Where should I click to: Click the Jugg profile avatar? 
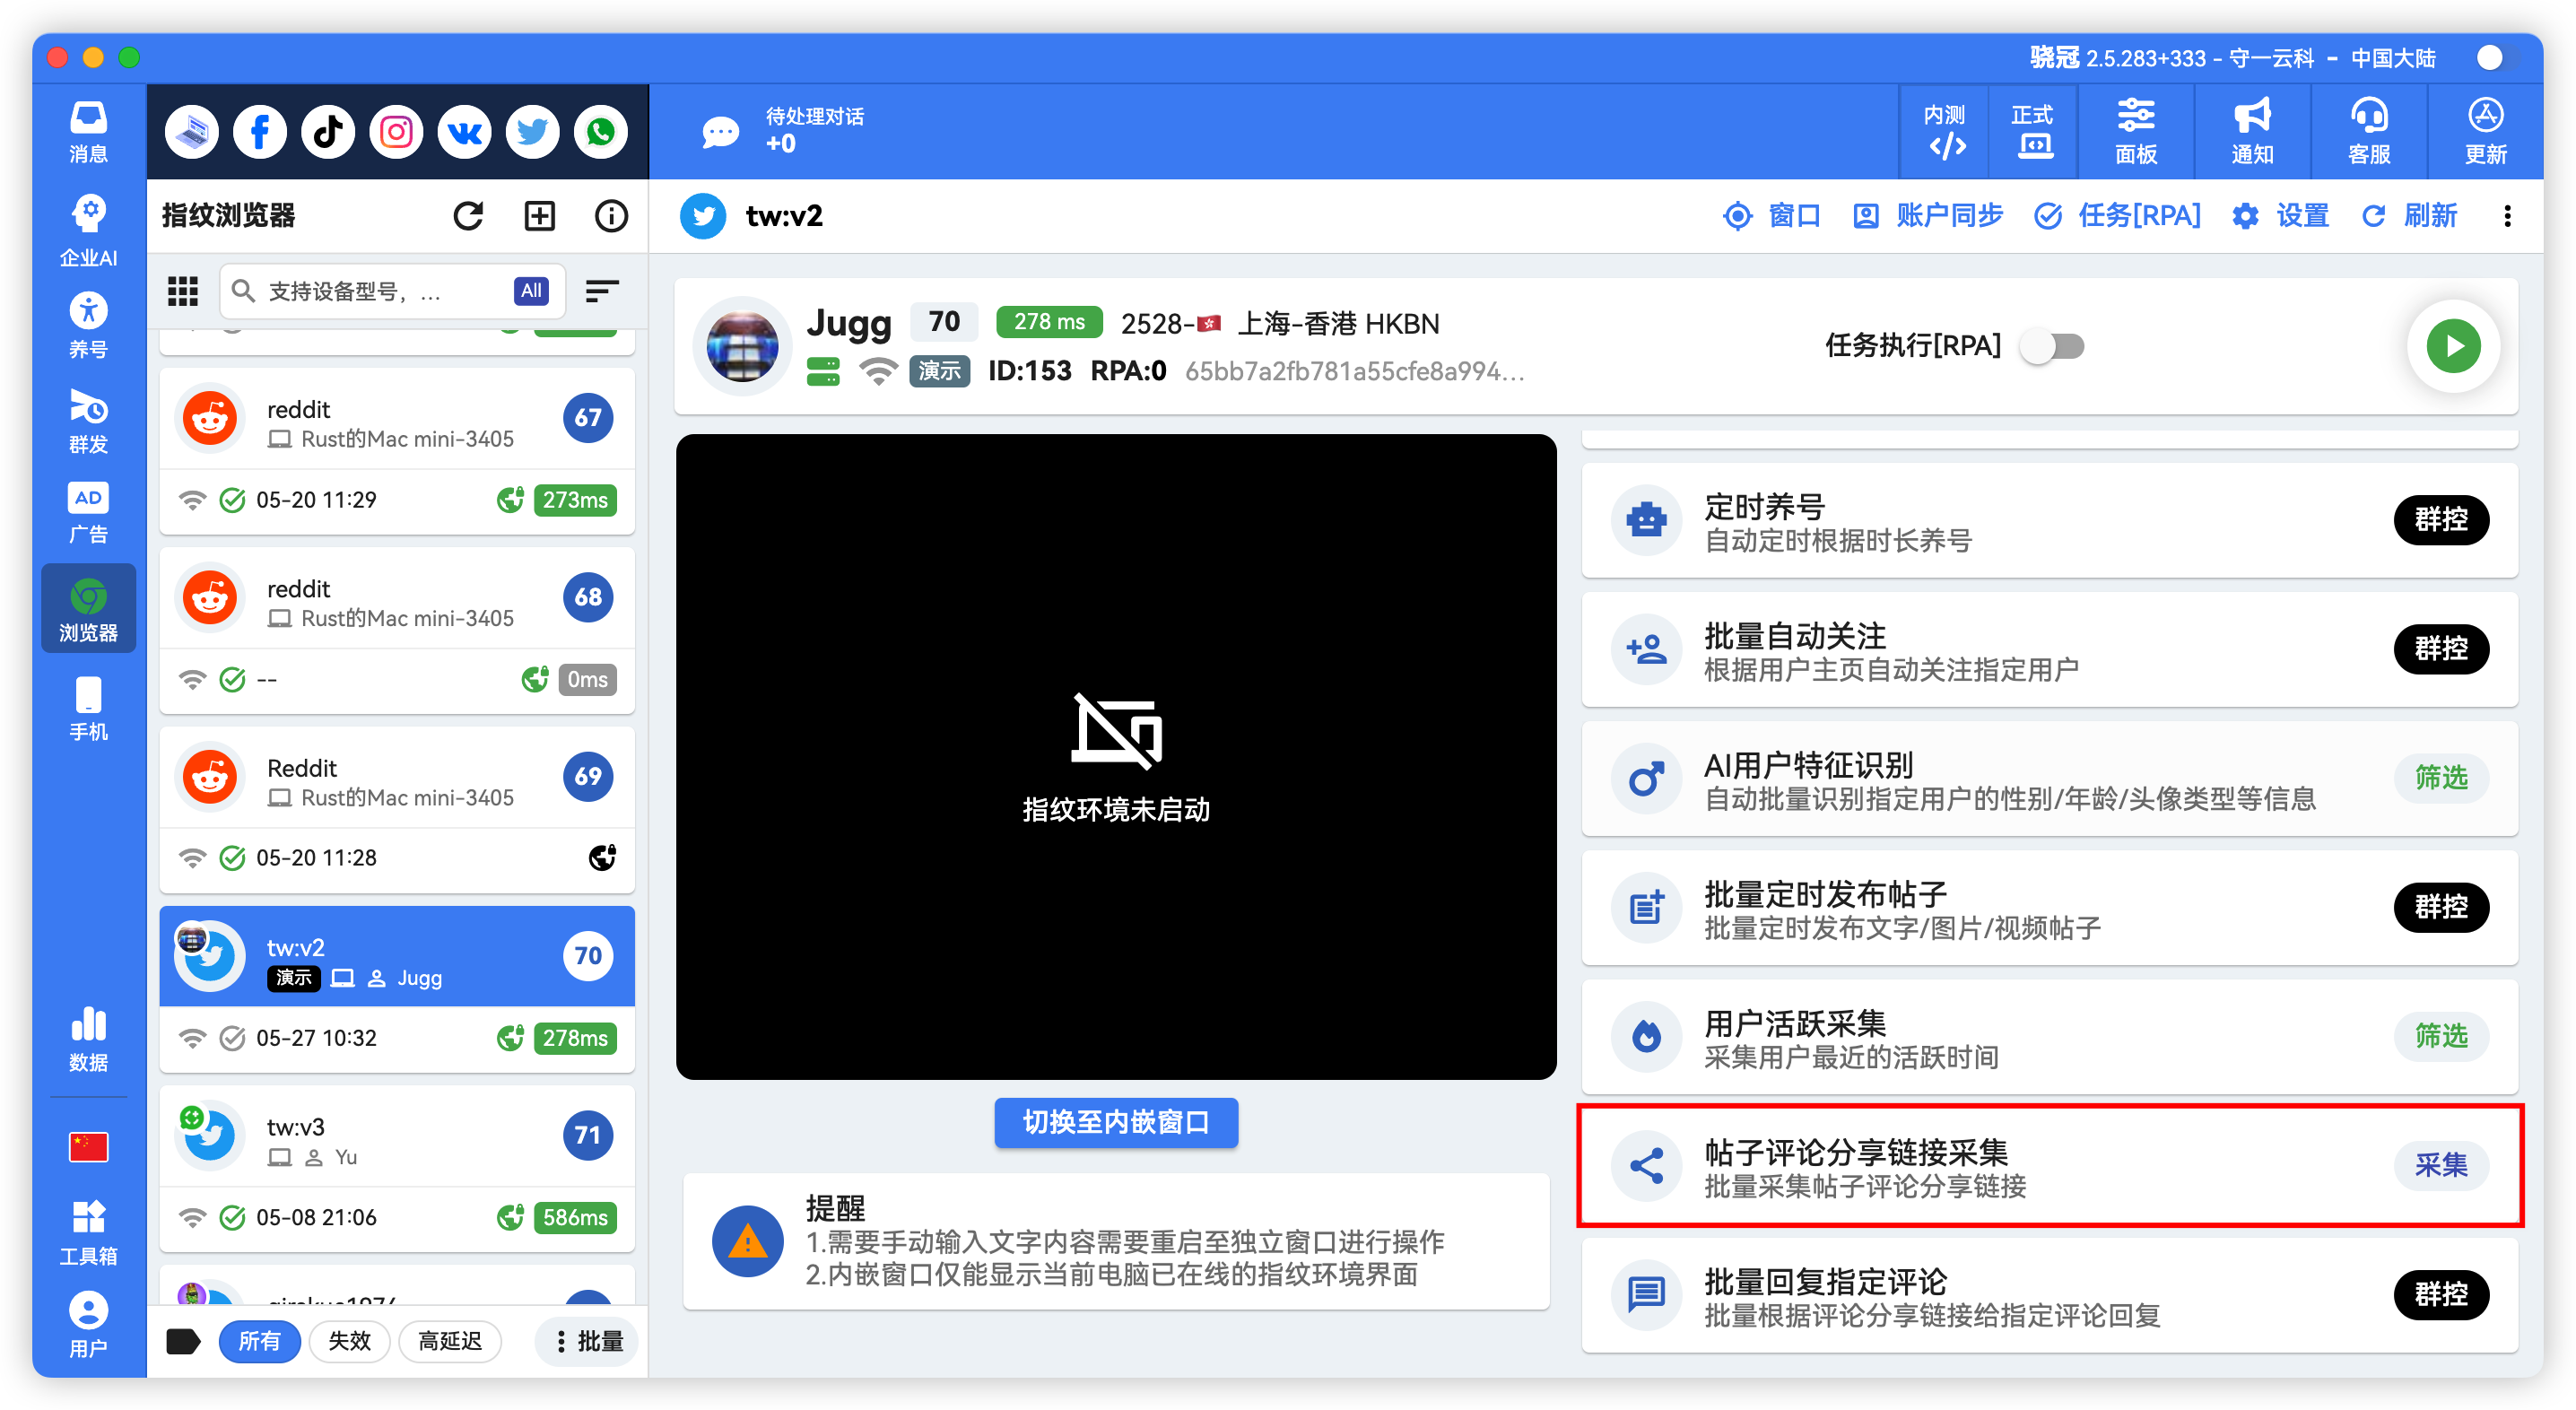(742, 346)
